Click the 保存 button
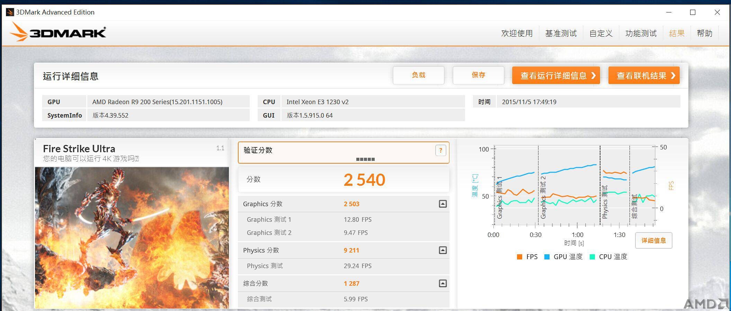This screenshot has width=731, height=311. coord(478,75)
